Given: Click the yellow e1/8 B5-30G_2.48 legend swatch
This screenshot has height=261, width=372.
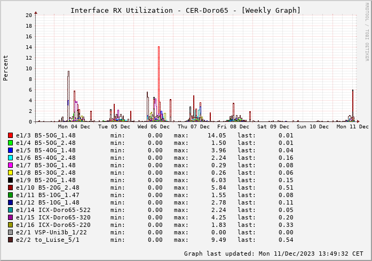Looking at the screenshot, I should pyautogui.click(x=10, y=173).
